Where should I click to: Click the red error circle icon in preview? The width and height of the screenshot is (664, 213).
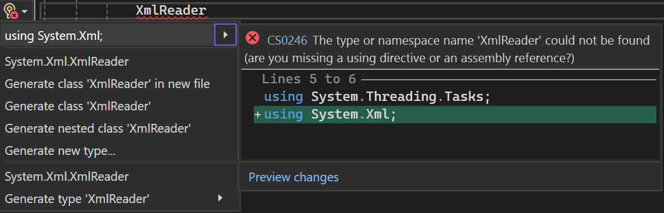(253, 38)
